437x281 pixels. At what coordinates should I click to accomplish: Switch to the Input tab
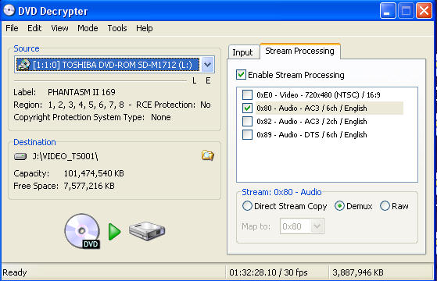coord(242,52)
